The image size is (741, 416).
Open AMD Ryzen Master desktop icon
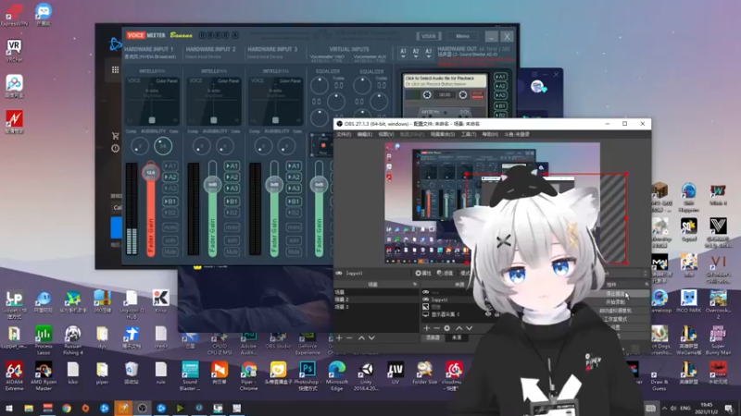point(44,376)
